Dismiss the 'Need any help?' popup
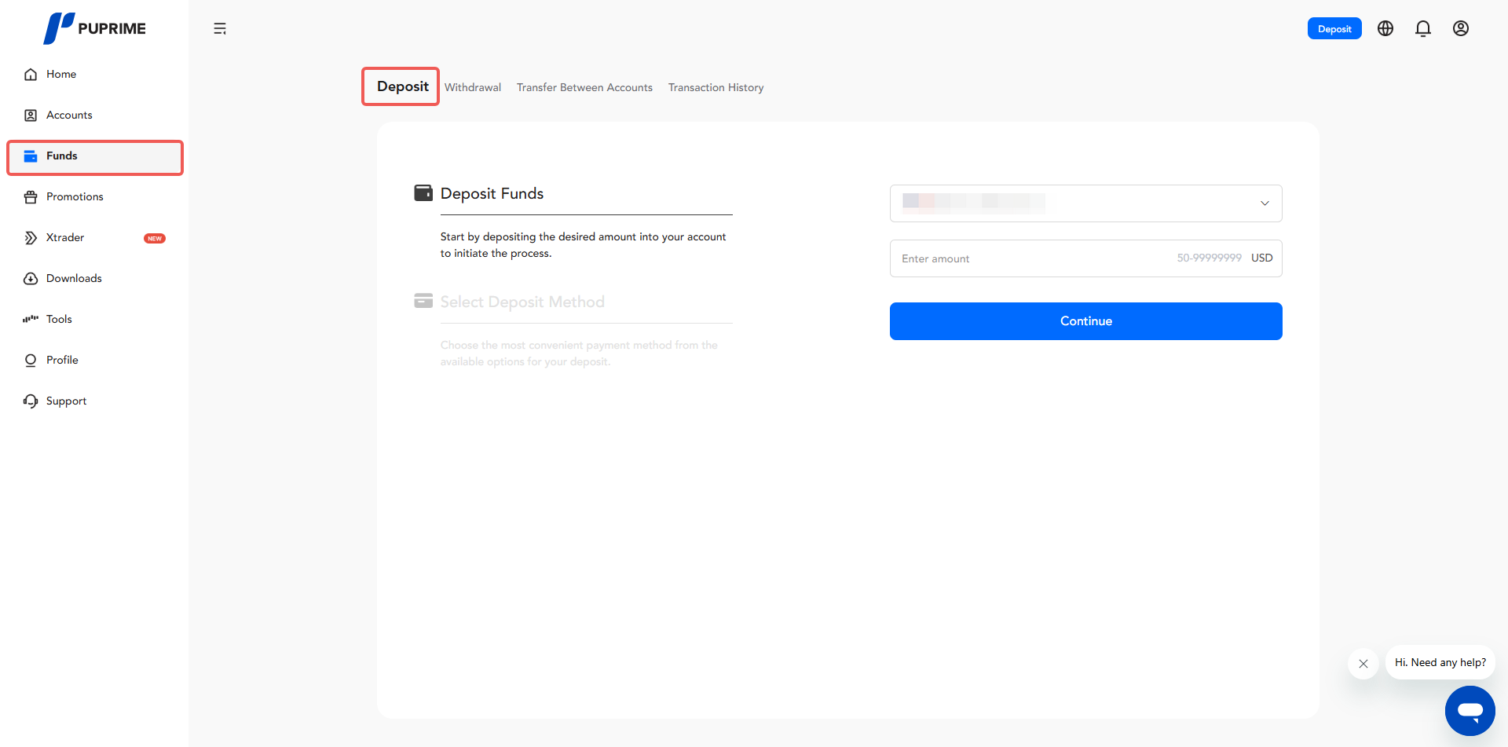The height and width of the screenshot is (747, 1508). click(x=1363, y=664)
